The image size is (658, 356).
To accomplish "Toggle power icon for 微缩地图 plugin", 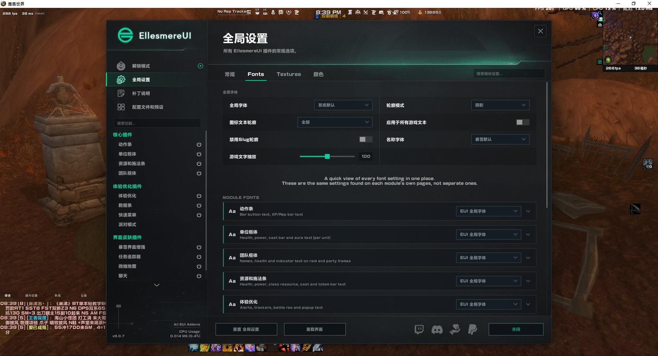I will 199,266.
